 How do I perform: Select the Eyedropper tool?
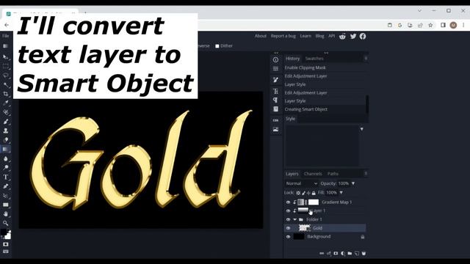point(5,103)
